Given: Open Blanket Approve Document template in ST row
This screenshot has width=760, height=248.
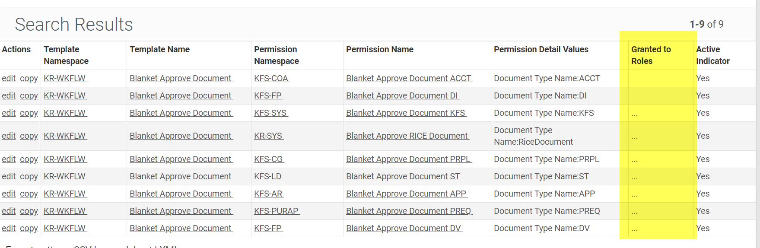Looking at the screenshot, I should (181, 176).
